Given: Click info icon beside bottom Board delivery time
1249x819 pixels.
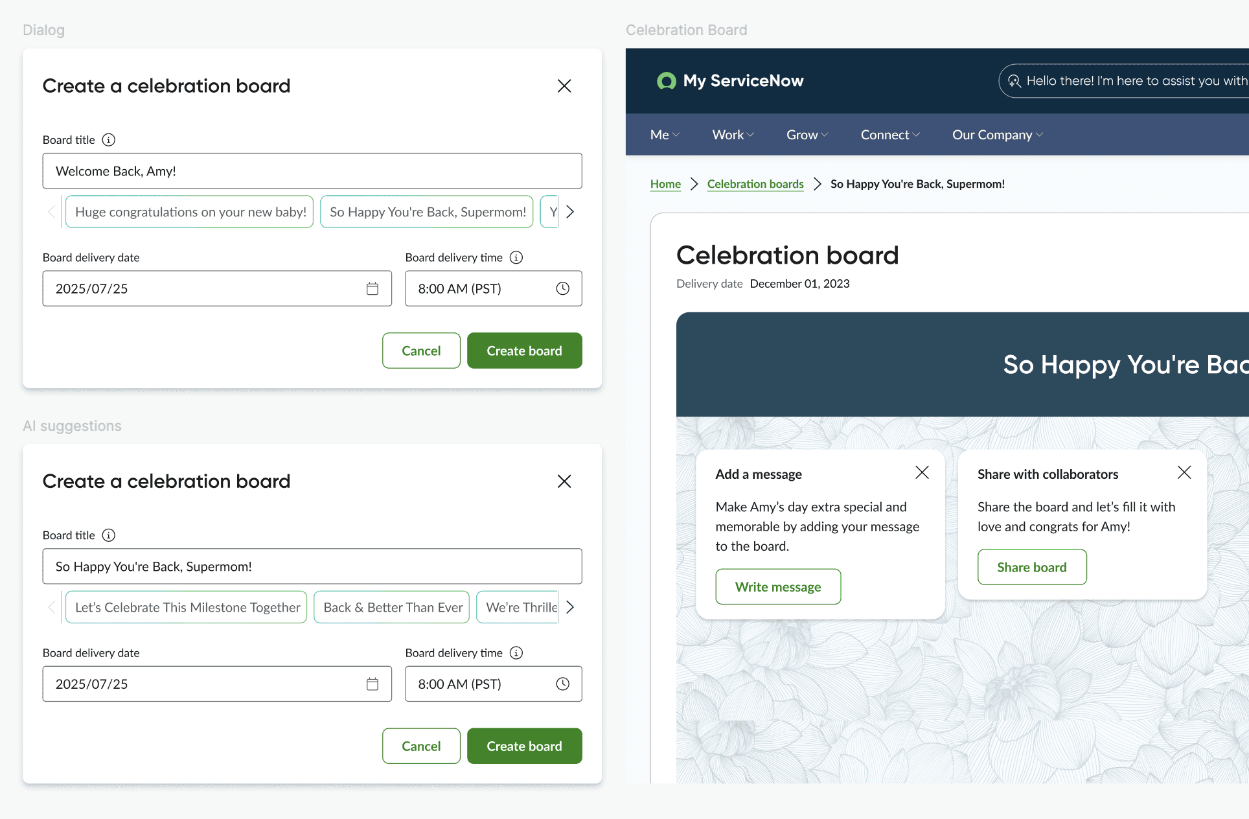Looking at the screenshot, I should (x=516, y=652).
